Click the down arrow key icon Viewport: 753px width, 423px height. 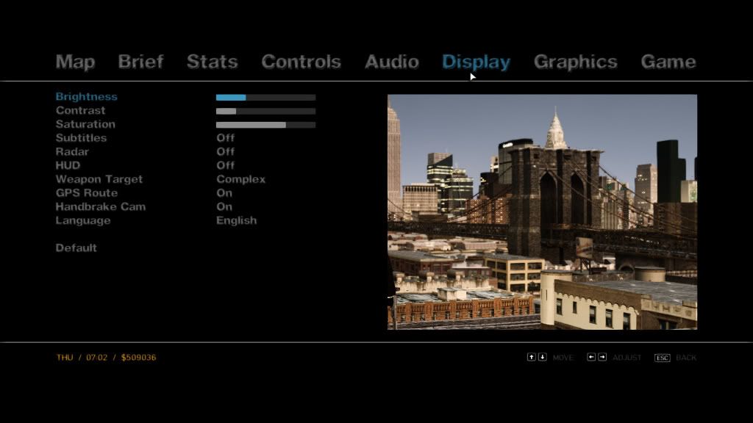(543, 358)
